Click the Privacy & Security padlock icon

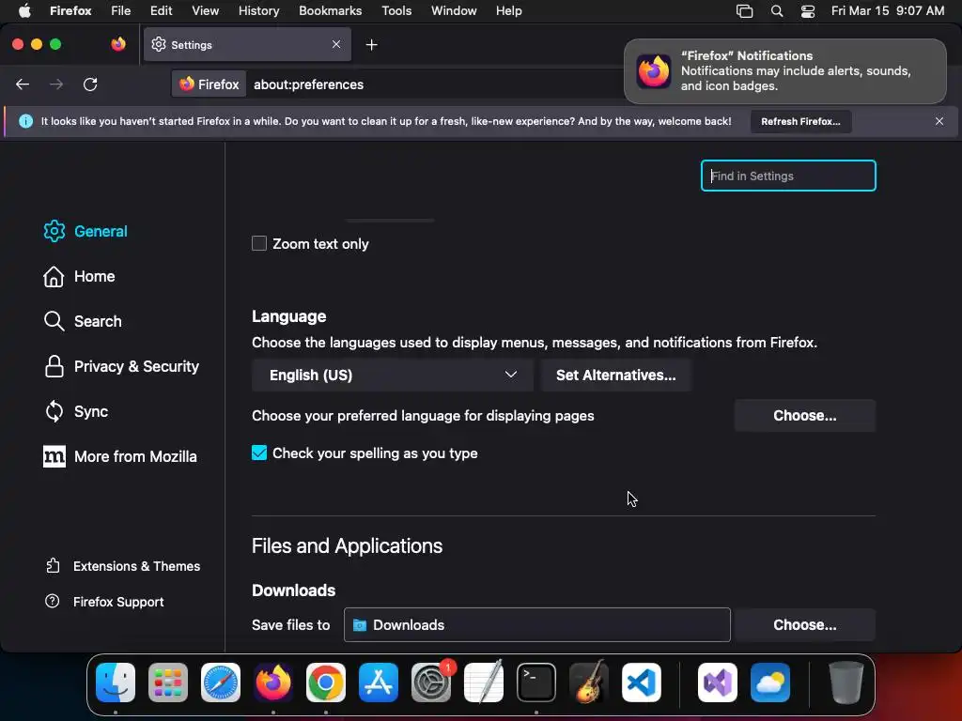click(x=54, y=366)
